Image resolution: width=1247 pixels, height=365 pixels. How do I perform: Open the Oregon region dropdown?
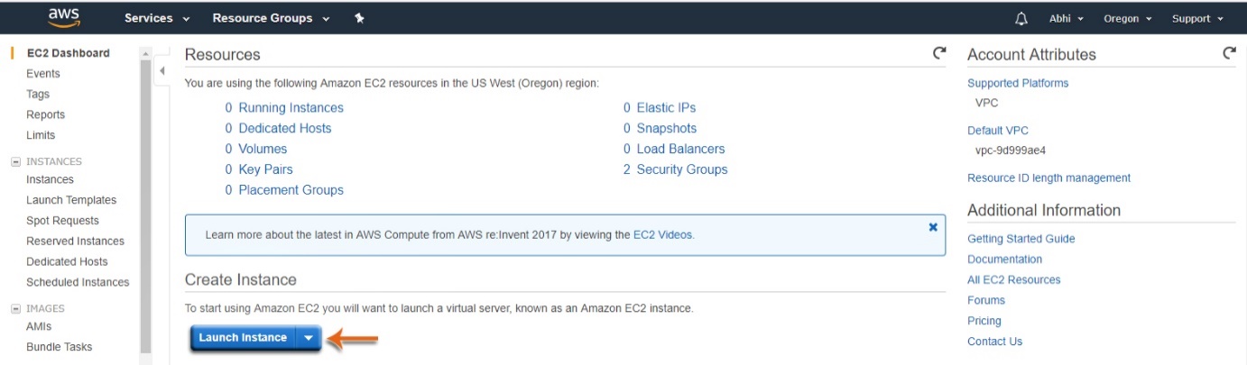[1128, 18]
